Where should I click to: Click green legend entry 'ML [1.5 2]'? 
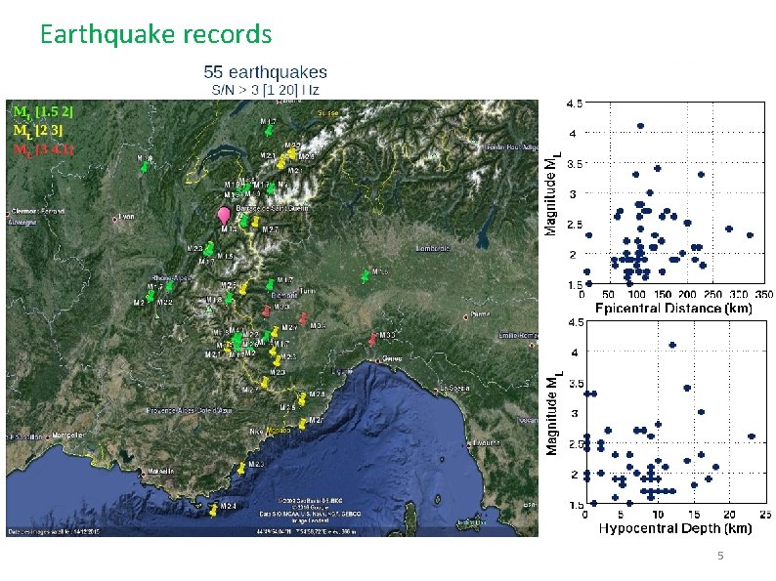pyautogui.click(x=44, y=111)
